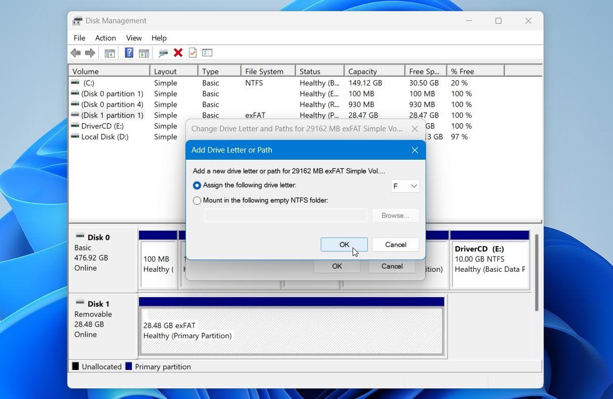Click the 30.50 GB free space cell

coord(424,83)
